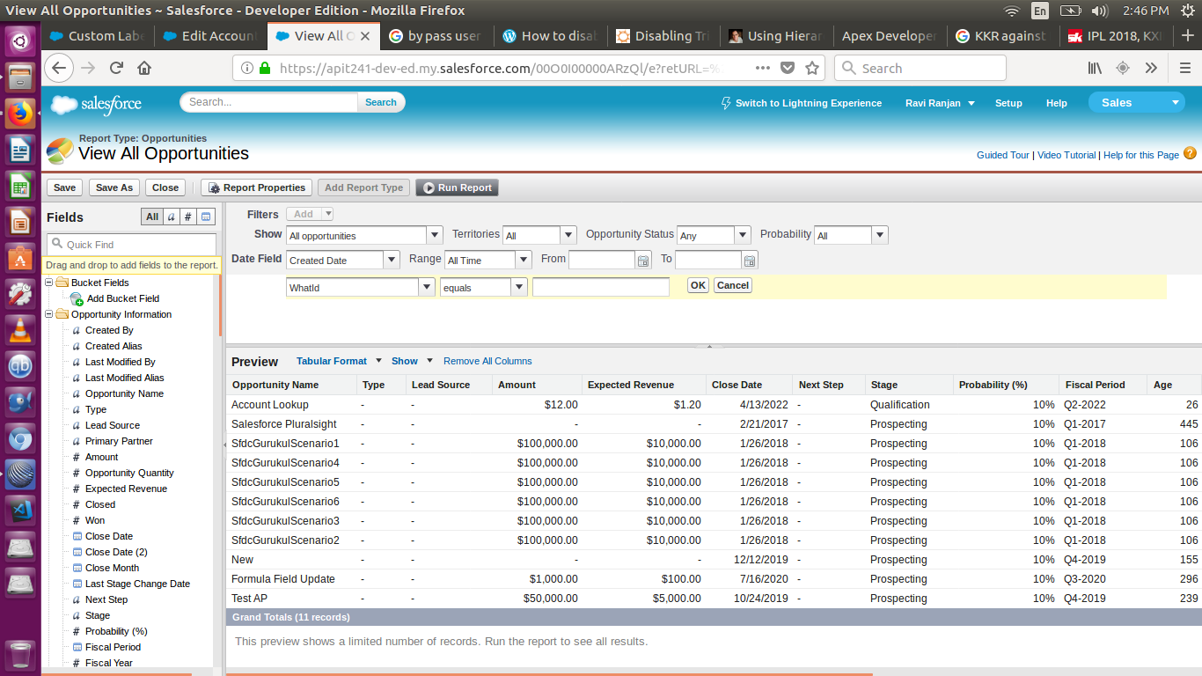
Task: Open page actions three-dot menu in the address bar
Action: point(763,68)
